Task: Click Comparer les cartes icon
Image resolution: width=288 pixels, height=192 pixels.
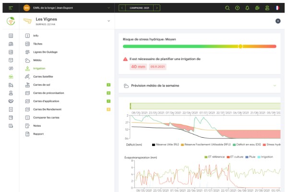Action: [27, 118]
